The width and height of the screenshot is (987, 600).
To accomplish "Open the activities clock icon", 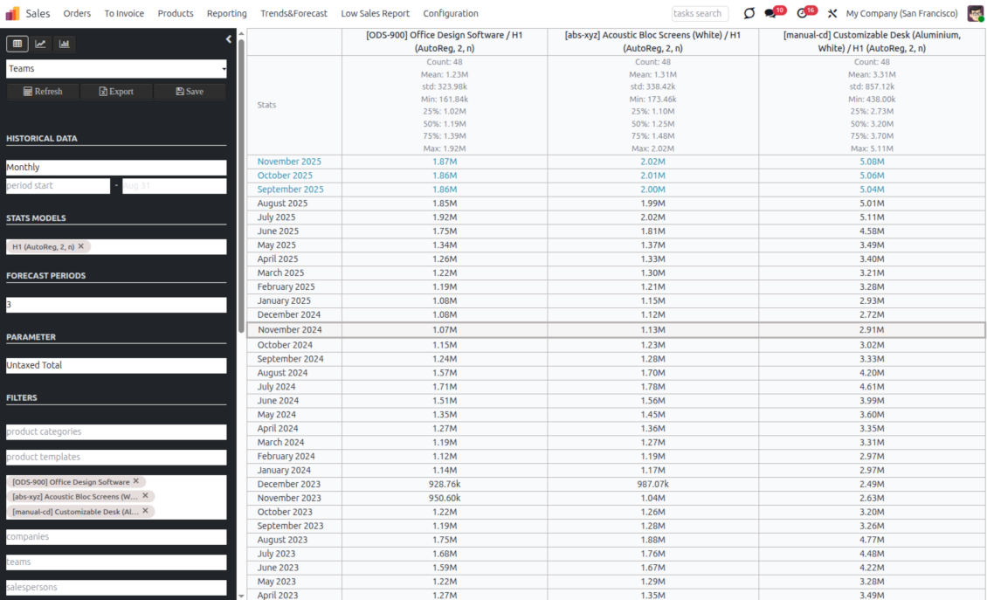I will (x=802, y=13).
